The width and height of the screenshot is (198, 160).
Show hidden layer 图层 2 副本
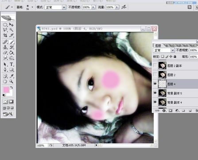pos(155,65)
